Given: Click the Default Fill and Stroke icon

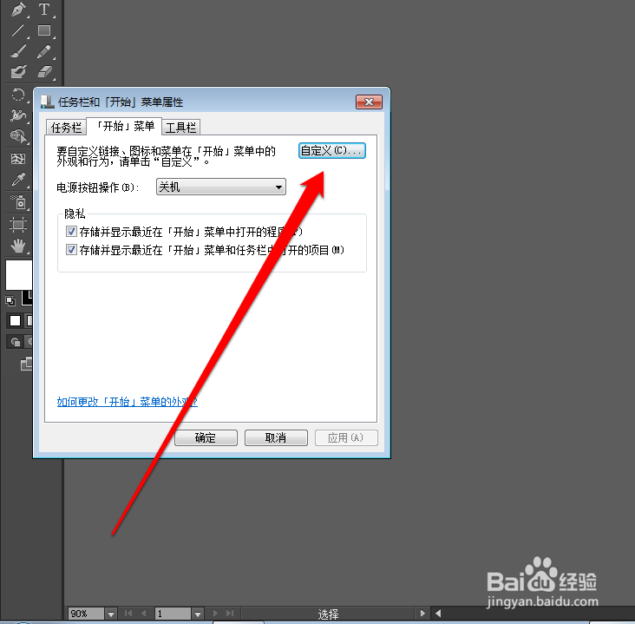Looking at the screenshot, I should [10, 300].
